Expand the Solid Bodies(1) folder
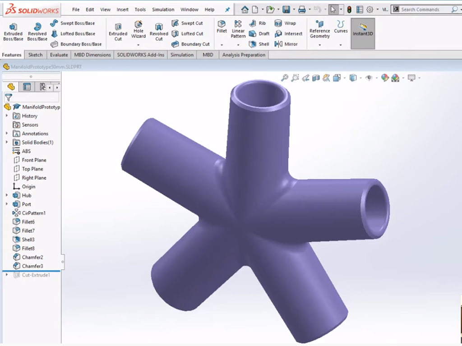 pos(7,143)
